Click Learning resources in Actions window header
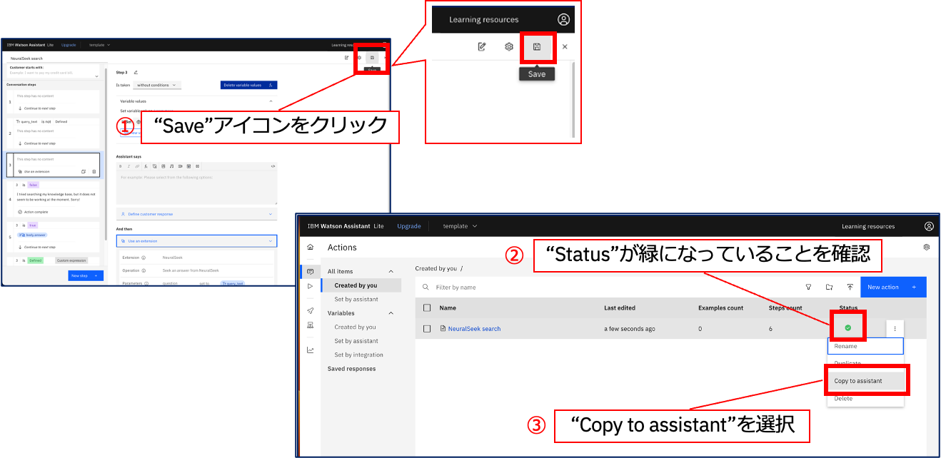This screenshot has width=941, height=458. click(x=868, y=226)
